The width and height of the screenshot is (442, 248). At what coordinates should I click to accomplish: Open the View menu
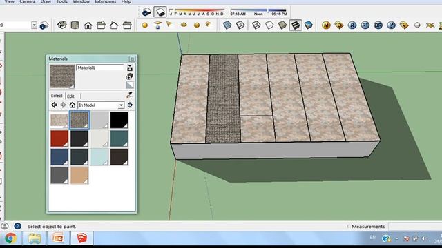pyautogui.click(x=9, y=1)
